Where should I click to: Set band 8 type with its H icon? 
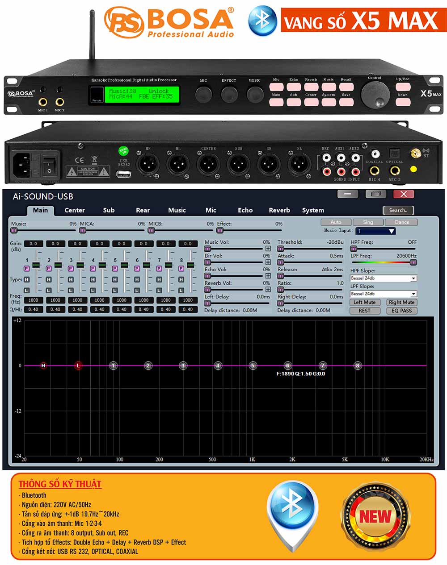(181, 279)
